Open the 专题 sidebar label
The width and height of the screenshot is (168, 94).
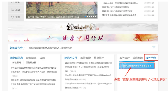[x=17, y=17]
